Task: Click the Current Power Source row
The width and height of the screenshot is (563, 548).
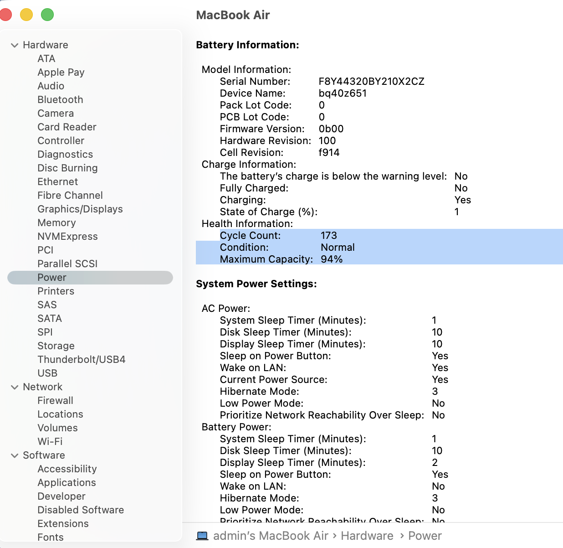Action: [x=334, y=380]
